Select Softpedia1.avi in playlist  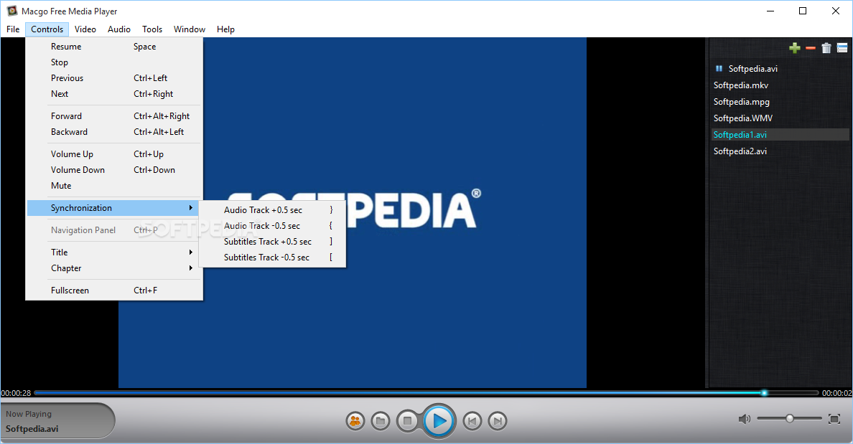coord(780,134)
